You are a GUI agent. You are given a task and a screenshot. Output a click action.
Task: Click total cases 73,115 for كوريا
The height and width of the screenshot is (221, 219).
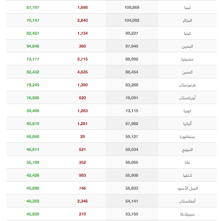click(132, 111)
